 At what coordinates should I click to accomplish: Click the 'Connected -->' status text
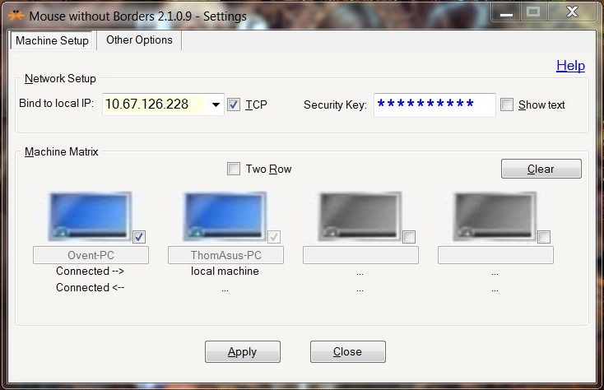point(91,271)
